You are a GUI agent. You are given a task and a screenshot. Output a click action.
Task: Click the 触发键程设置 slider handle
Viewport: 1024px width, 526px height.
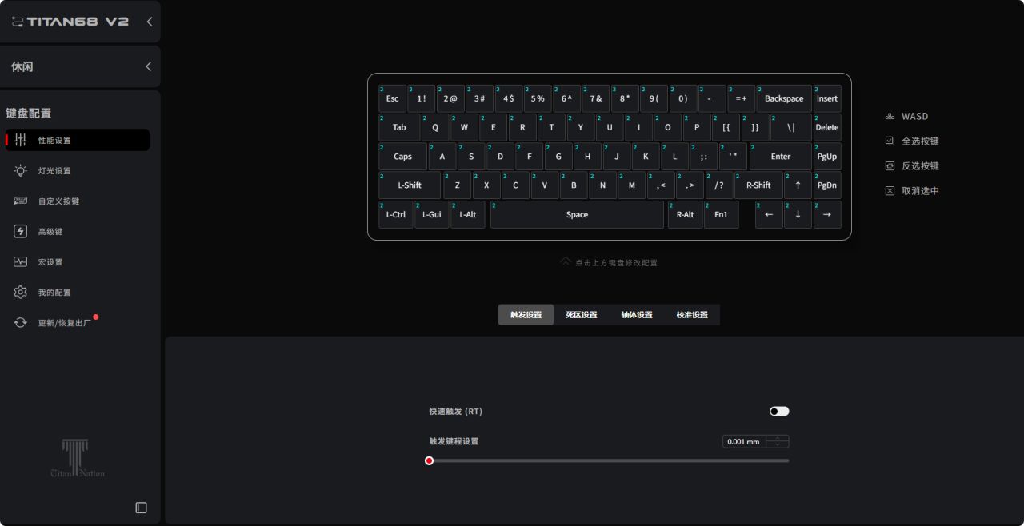[x=429, y=460]
